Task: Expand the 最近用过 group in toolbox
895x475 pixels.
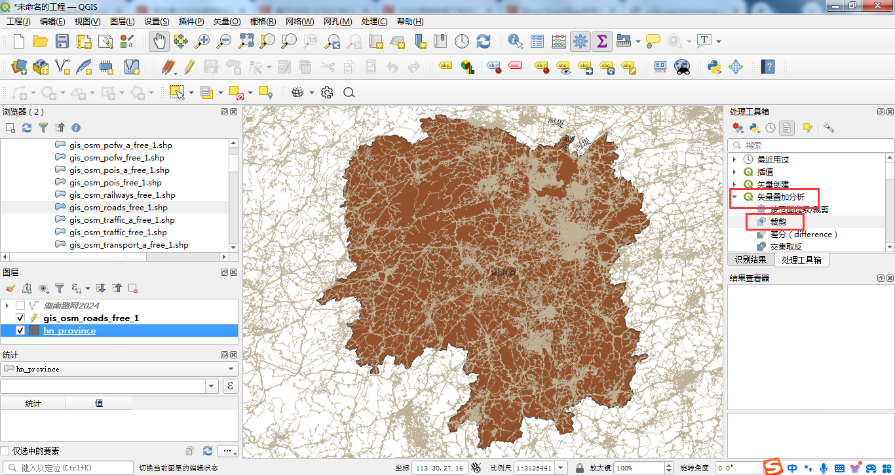Action: pyautogui.click(x=734, y=159)
